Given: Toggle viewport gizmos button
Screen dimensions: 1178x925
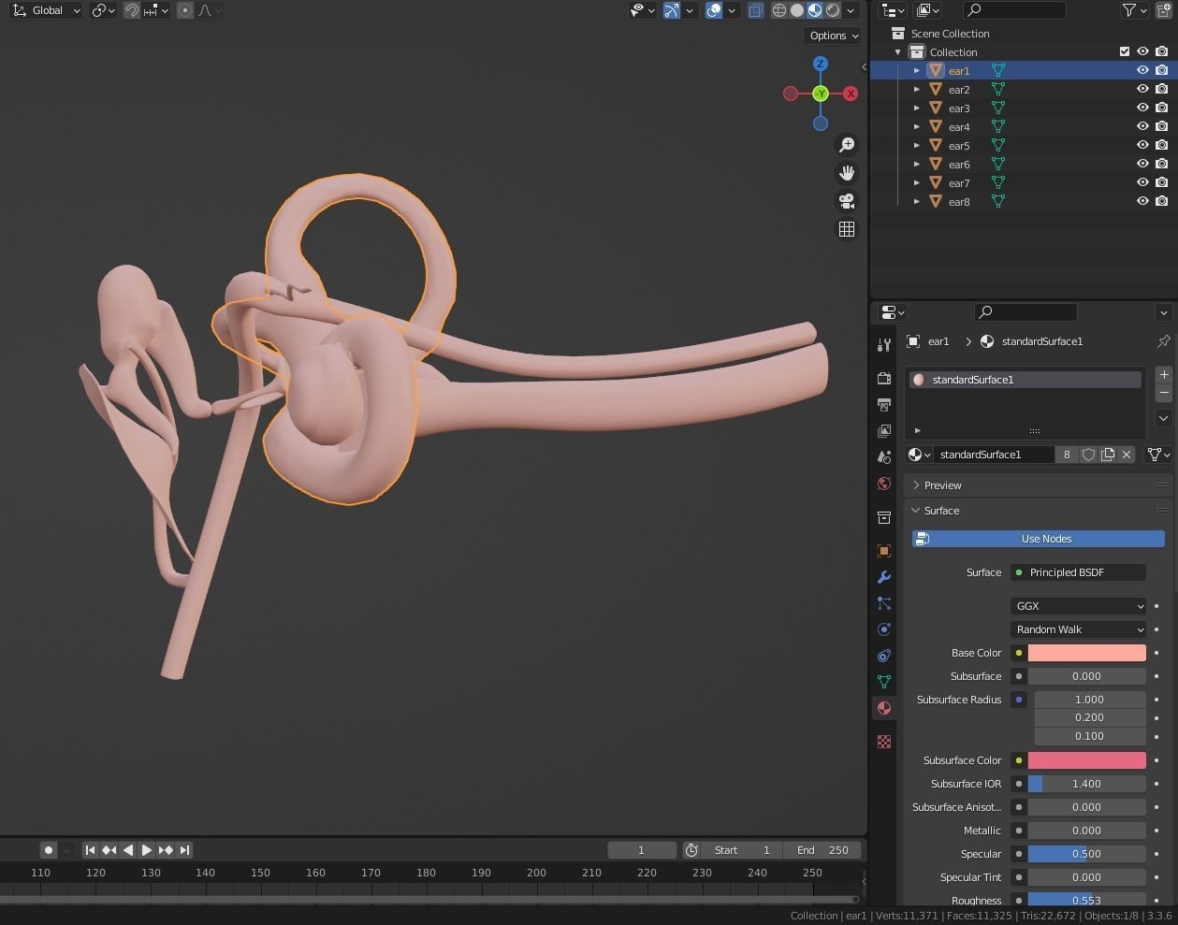Looking at the screenshot, I should click(x=672, y=10).
